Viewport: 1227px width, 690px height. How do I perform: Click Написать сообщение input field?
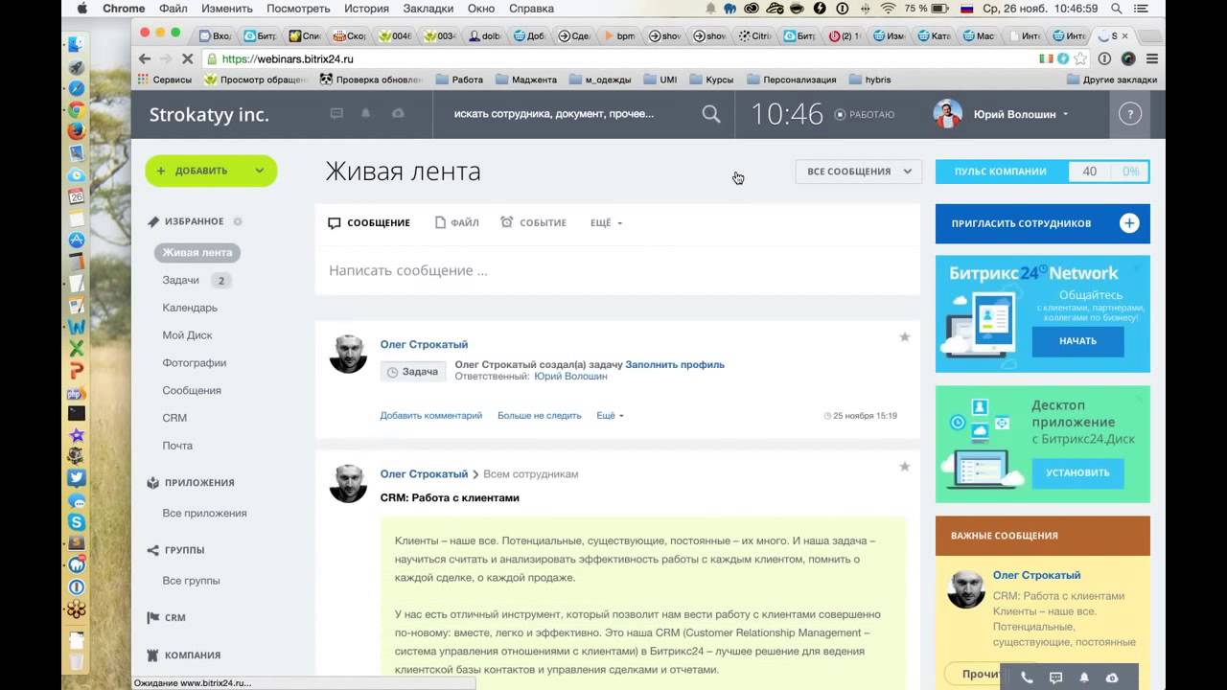(617, 270)
